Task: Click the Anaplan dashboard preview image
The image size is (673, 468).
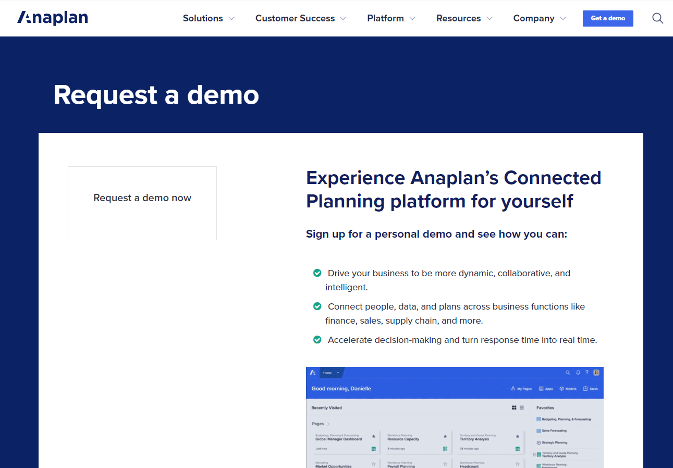Action: coord(455,417)
